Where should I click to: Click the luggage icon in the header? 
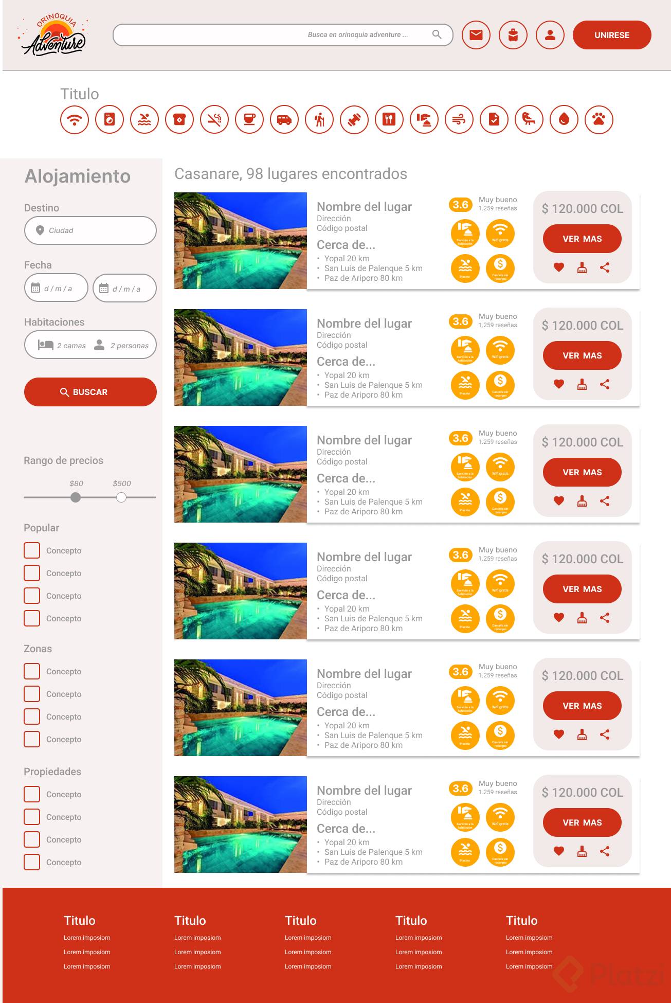coord(513,35)
